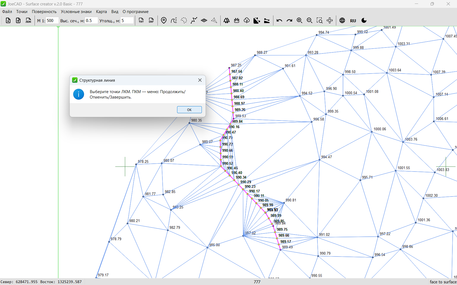
Task: Open the Поверхность menu
Action: (44, 12)
